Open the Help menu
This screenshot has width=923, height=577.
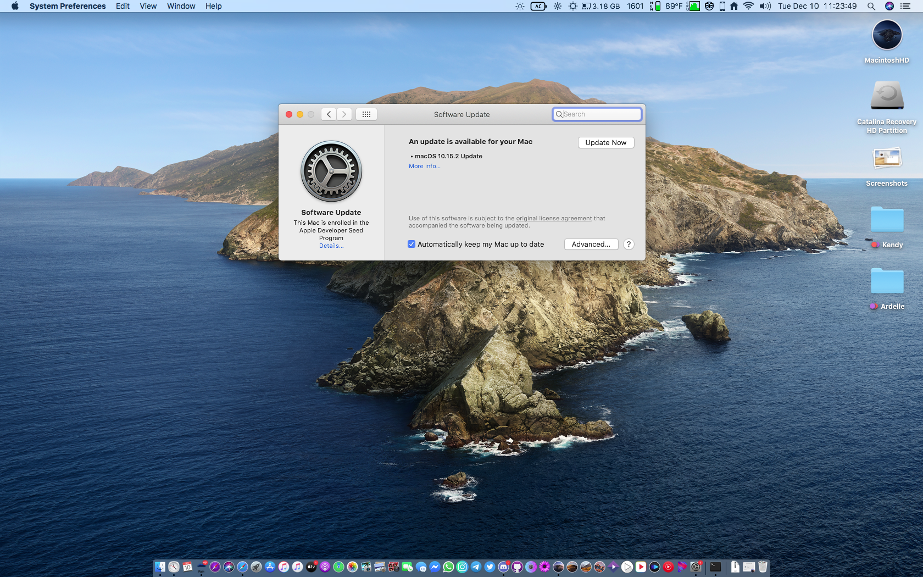click(214, 6)
